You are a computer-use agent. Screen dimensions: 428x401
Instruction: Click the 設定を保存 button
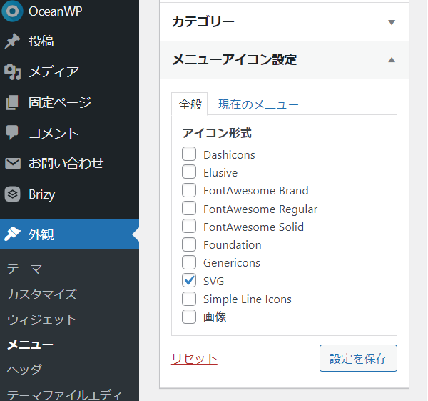[358, 358]
